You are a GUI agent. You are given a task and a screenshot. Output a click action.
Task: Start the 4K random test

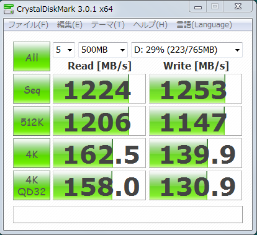click(32, 153)
